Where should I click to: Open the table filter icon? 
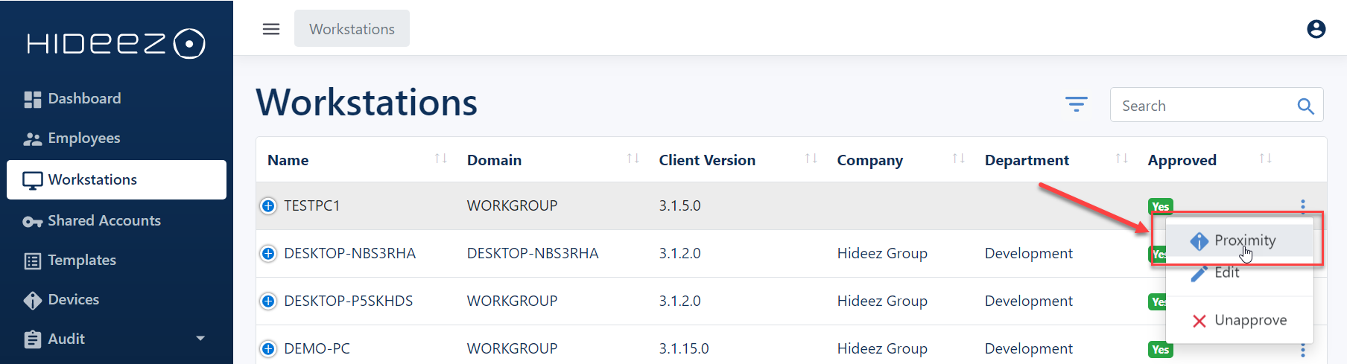[1076, 104]
